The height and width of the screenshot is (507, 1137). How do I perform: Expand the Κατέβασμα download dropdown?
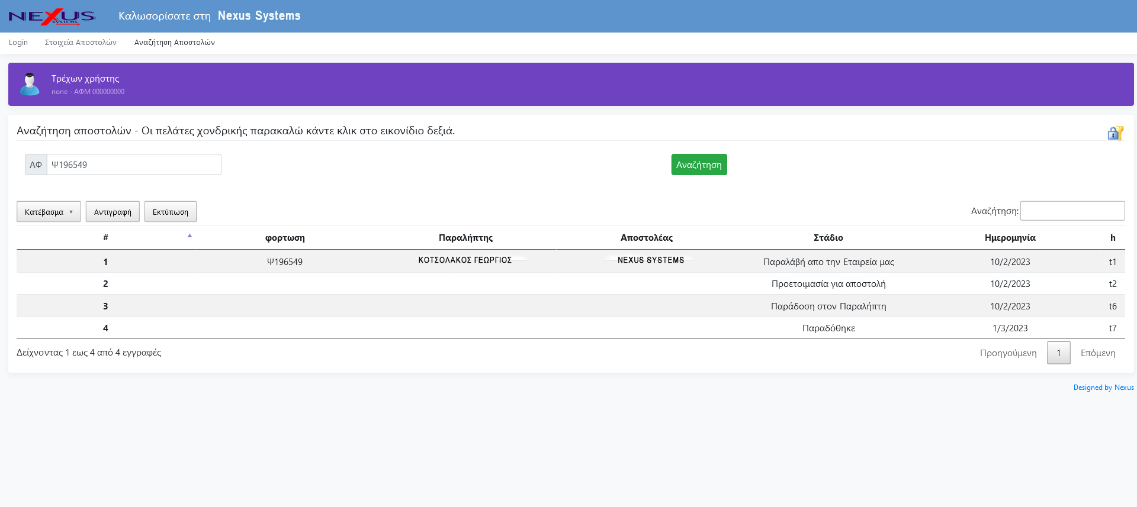[49, 212]
